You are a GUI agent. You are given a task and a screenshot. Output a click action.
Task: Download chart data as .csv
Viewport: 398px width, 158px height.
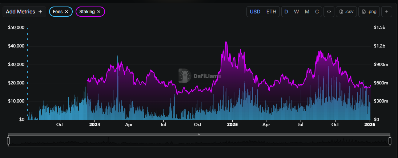click(346, 12)
